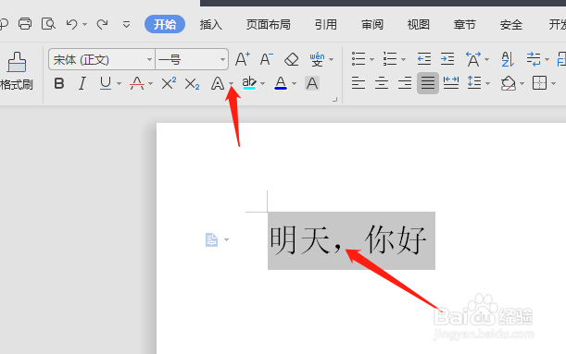
Task: Expand the line spacing dropdown arrow
Action: 487,84
